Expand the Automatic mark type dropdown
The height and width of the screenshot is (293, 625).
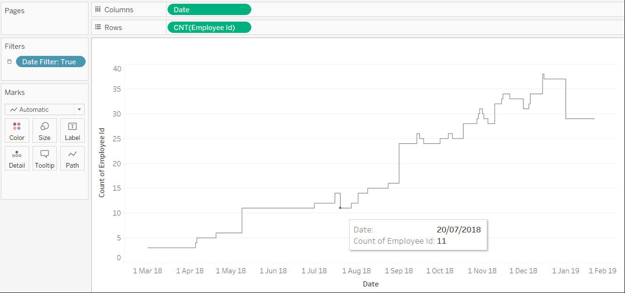[79, 109]
